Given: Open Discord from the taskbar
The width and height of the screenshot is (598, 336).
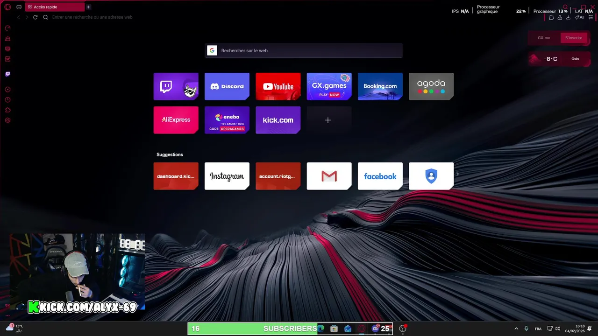Looking at the screenshot, I should [x=375, y=329].
